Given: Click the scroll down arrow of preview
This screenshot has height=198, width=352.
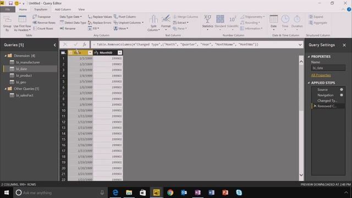Looking at the screenshot, I should [x=301, y=175].
